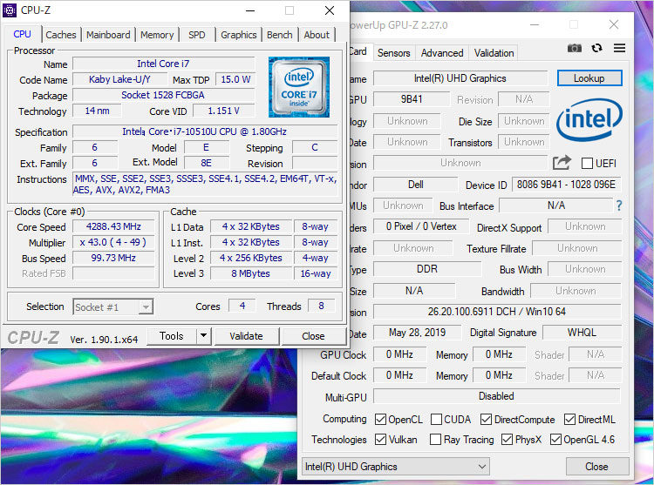Click the Intel Core i7 badge in CPU-Z

299,87
